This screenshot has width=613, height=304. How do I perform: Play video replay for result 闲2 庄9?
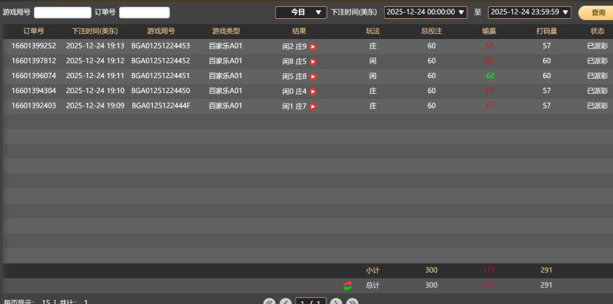coord(313,46)
